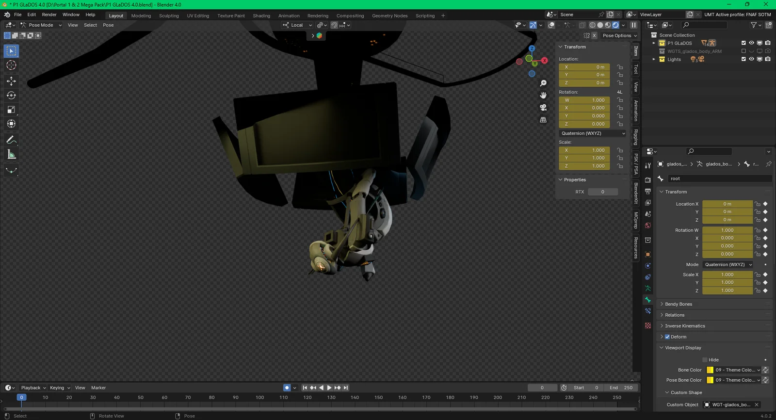This screenshot has width=776, height=420.
Task: Choose the Breakdowner pose tool
Action: pos(11,170)
